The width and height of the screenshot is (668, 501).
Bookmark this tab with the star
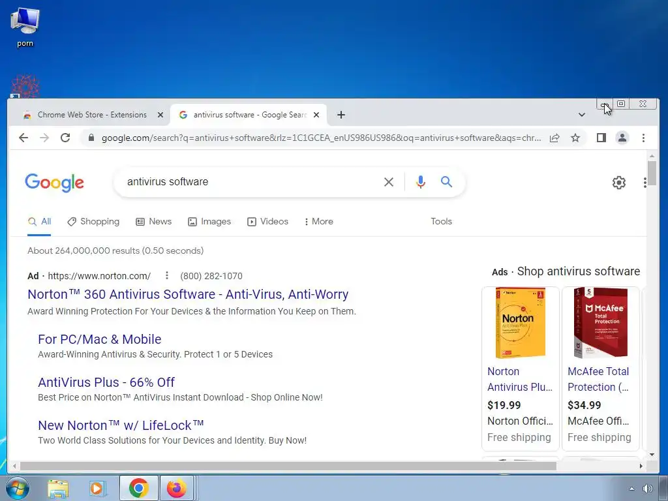point(575,138)
